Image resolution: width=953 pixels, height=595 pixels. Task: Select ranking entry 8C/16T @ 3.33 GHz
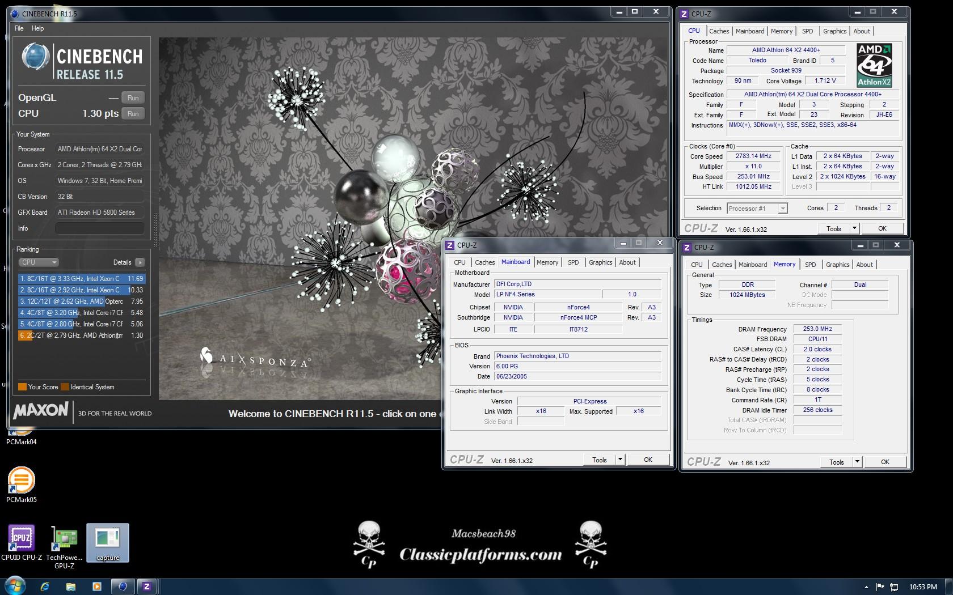point(82,279)
